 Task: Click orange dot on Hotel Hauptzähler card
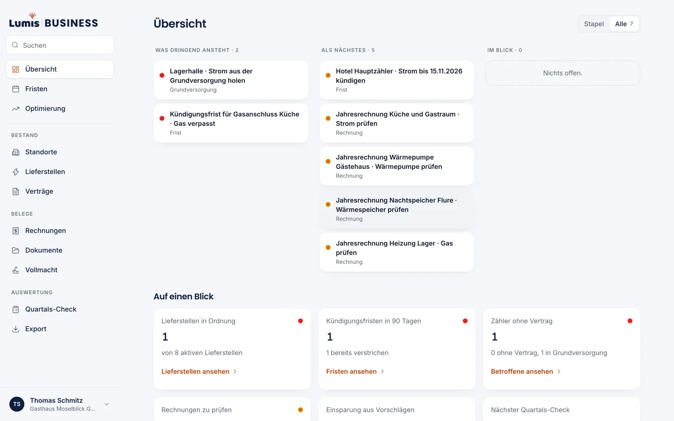pyautogui.click(x=328, y=75)
